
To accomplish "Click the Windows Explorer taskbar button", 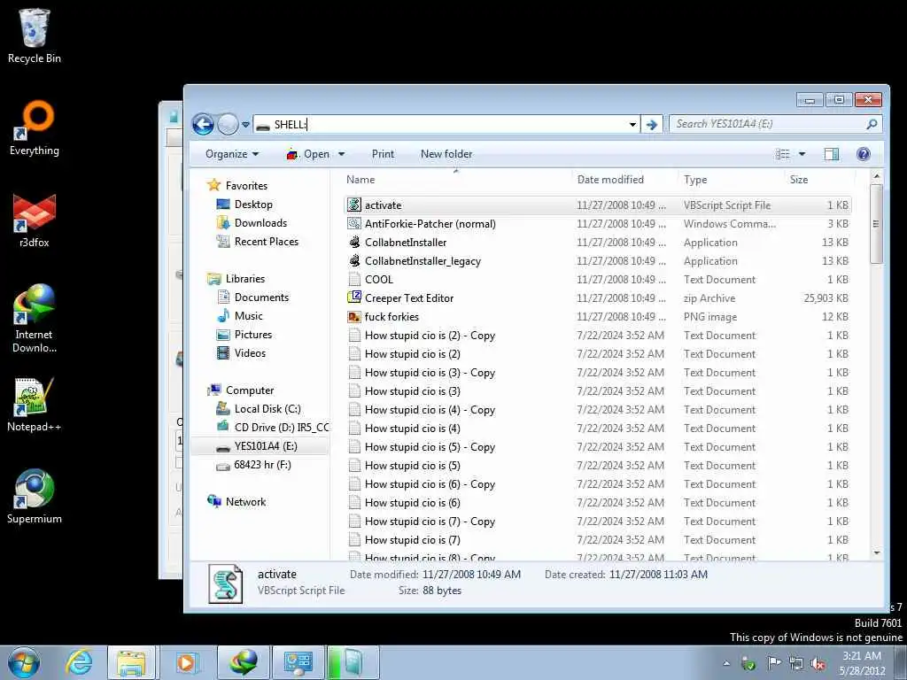I will click(x=131, y=662).
